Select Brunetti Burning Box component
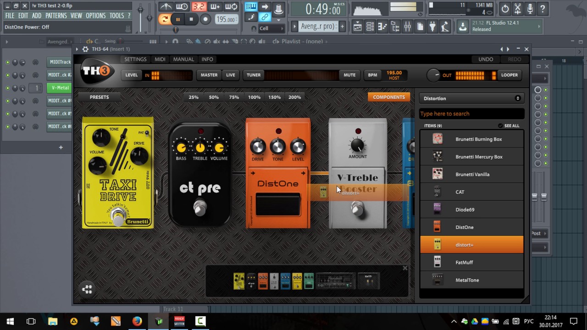587x330 pixels. pyautogui.click(x=471, y=139)
